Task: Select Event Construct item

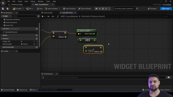Action: (x=11, y=22)
